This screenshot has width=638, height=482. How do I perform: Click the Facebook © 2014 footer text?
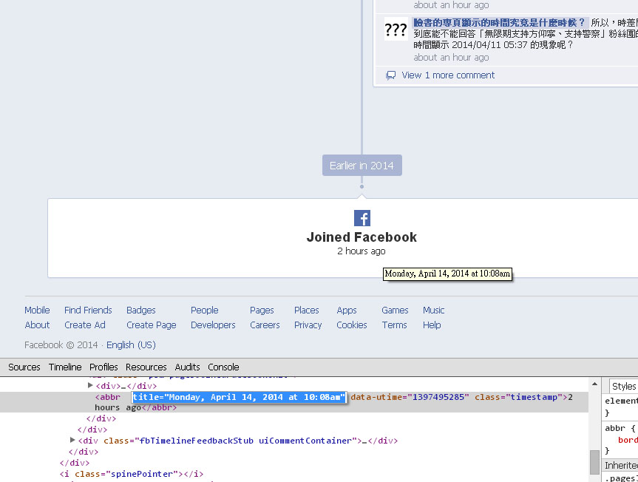click(x=61, y=345)
